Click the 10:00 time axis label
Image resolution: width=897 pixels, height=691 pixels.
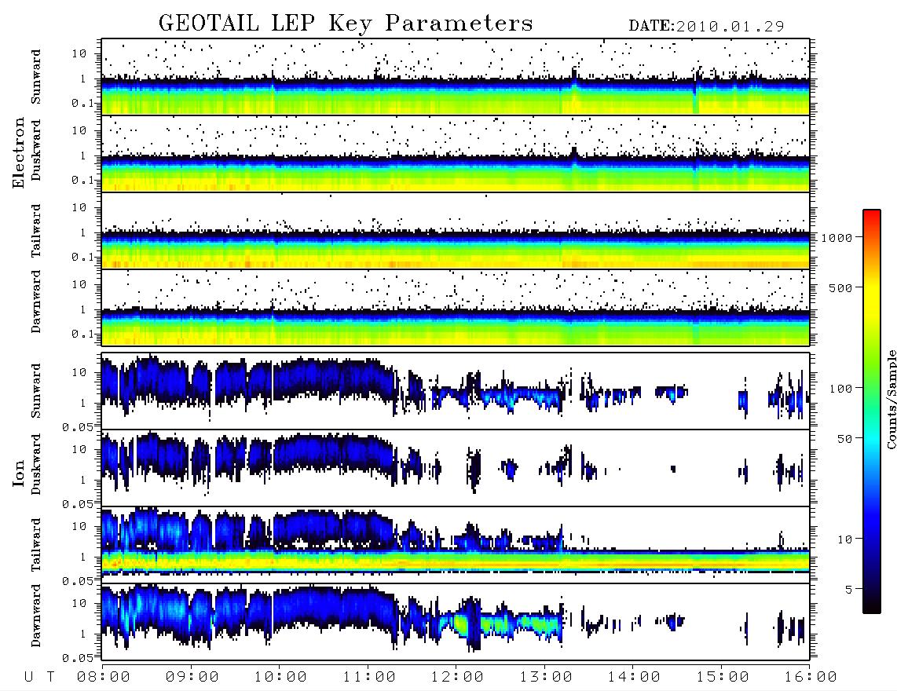280,678
